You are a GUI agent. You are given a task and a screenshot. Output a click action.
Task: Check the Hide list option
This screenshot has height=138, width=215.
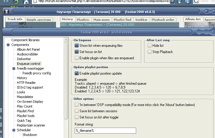pos(149,45)
